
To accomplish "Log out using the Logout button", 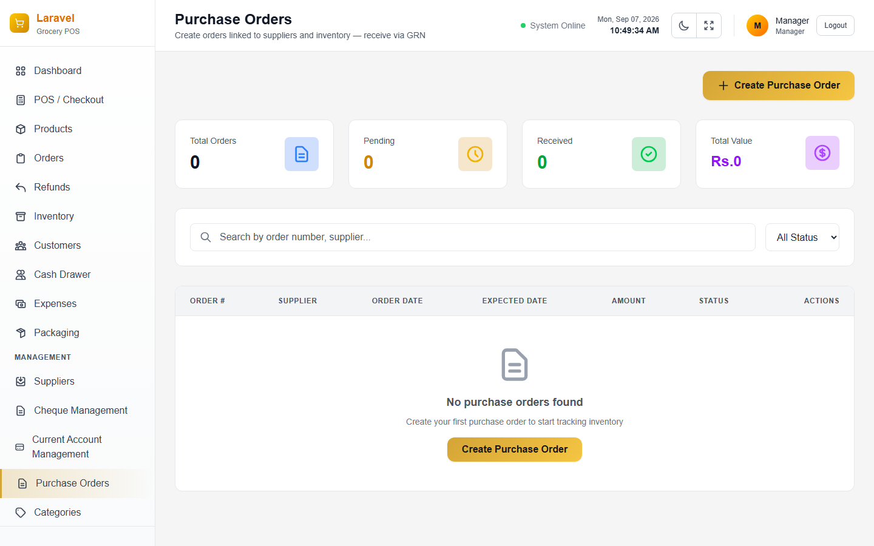I will click(x=835, y=25).
